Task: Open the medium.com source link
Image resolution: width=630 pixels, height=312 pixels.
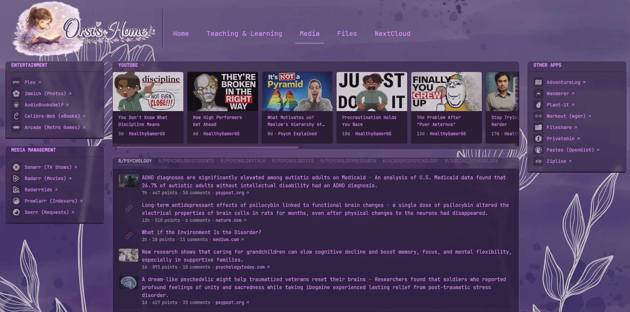Action: pyautogui.click(x=228, y=239)
